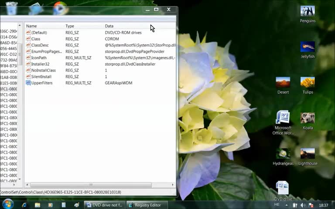The height and width of the screenshot is (209, 335).
Task: Click the values pane scroll-left arrow
Action: (27, 185)
